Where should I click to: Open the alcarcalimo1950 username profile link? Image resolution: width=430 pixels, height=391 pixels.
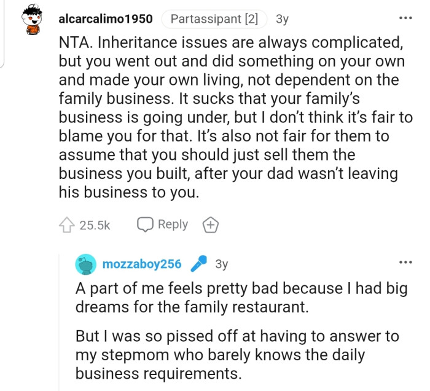[x=105, y=19]
